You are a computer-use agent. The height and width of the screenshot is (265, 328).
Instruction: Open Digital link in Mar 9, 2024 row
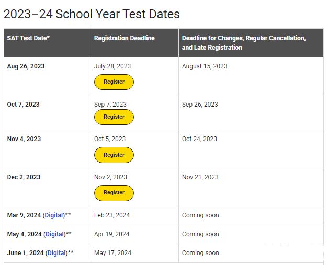click(54, 215)
